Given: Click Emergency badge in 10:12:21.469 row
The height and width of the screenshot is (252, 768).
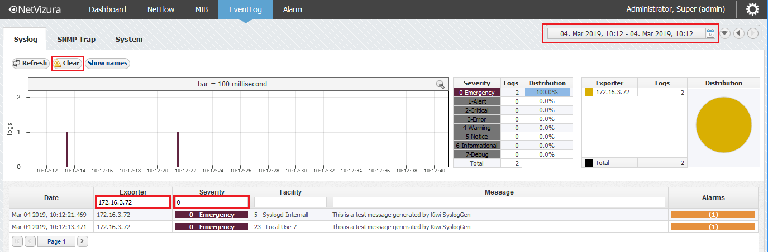Looking at the screenshot, I should point(212,214).
